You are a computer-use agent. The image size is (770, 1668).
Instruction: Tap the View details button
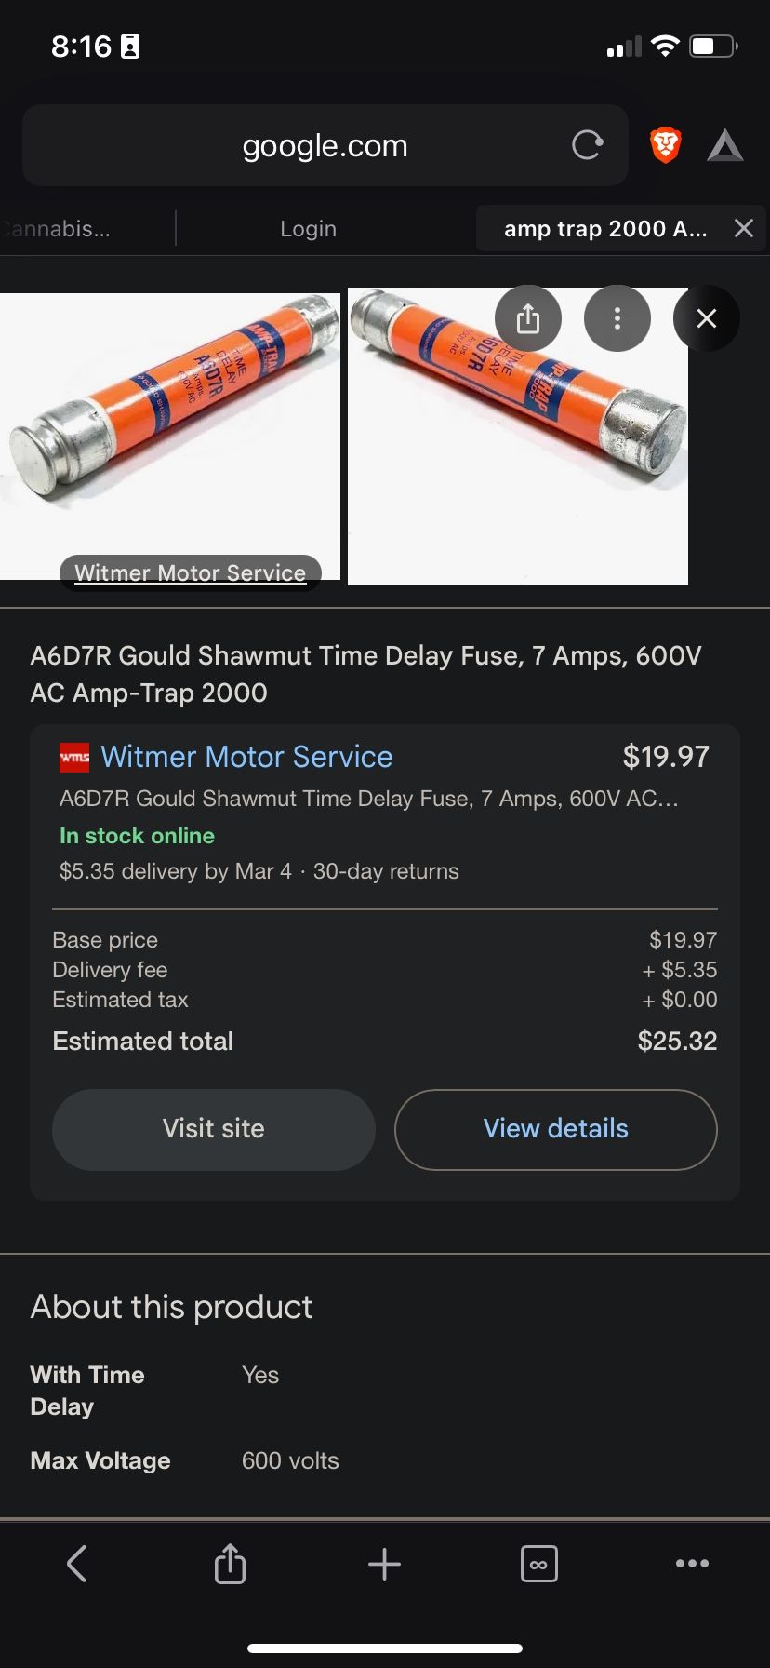pyautogui.click(x=555, y=1129)
